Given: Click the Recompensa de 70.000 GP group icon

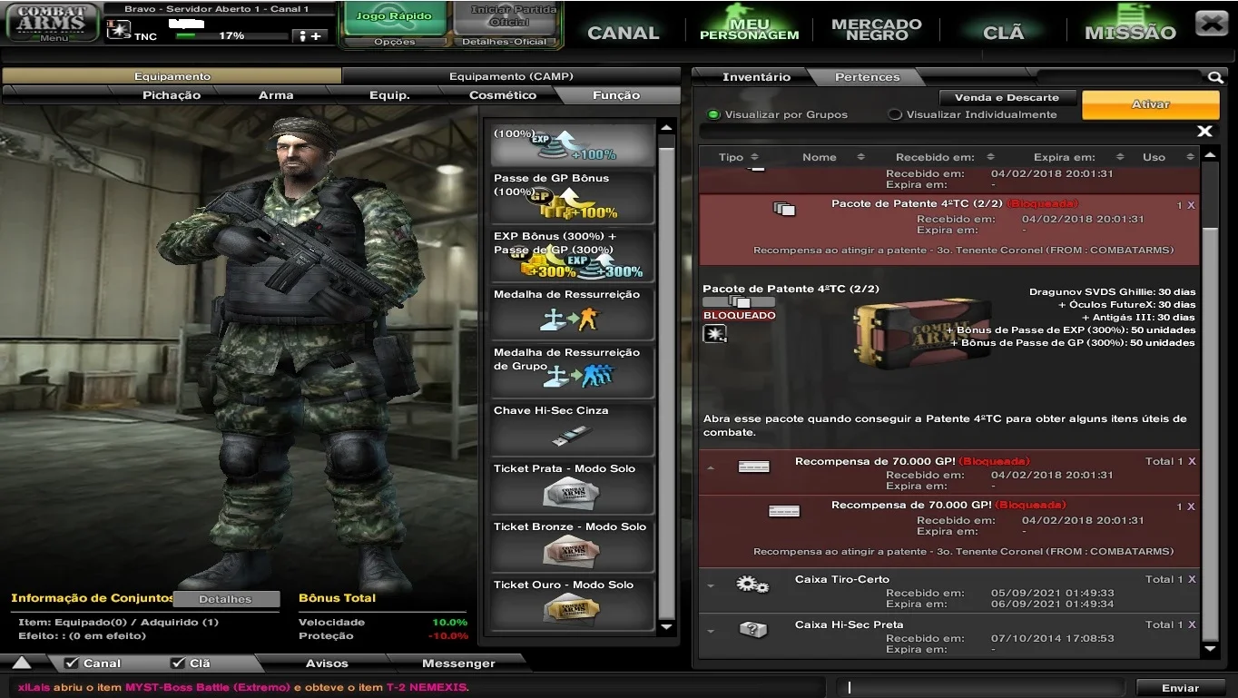Looking at the screenshot, I should [753, 467].
